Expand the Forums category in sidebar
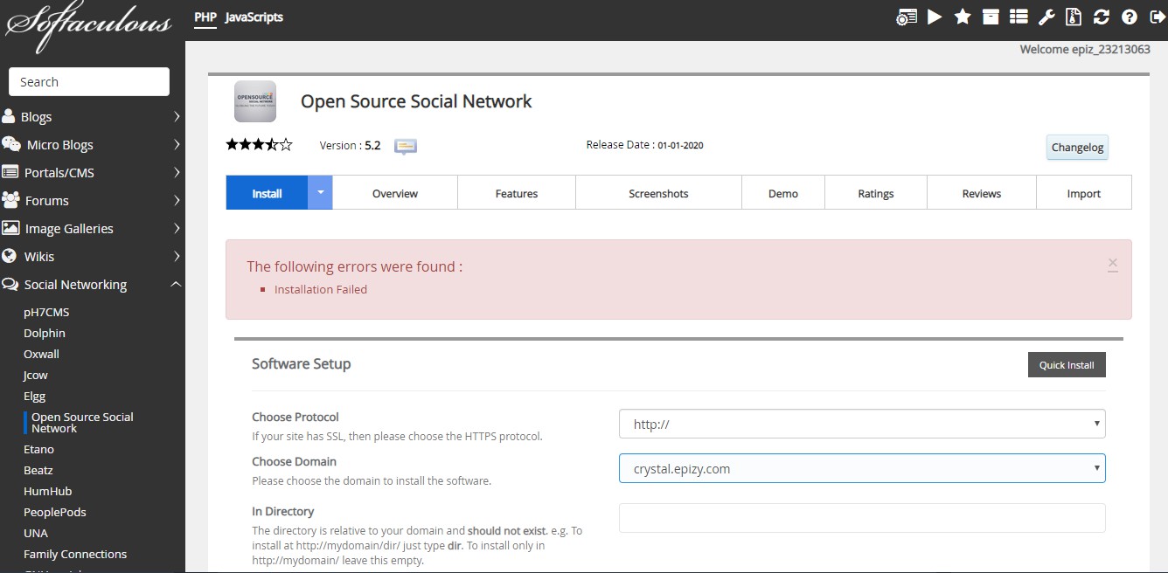Viewport: 1168px width, 573px height. (x=92, y=201)
